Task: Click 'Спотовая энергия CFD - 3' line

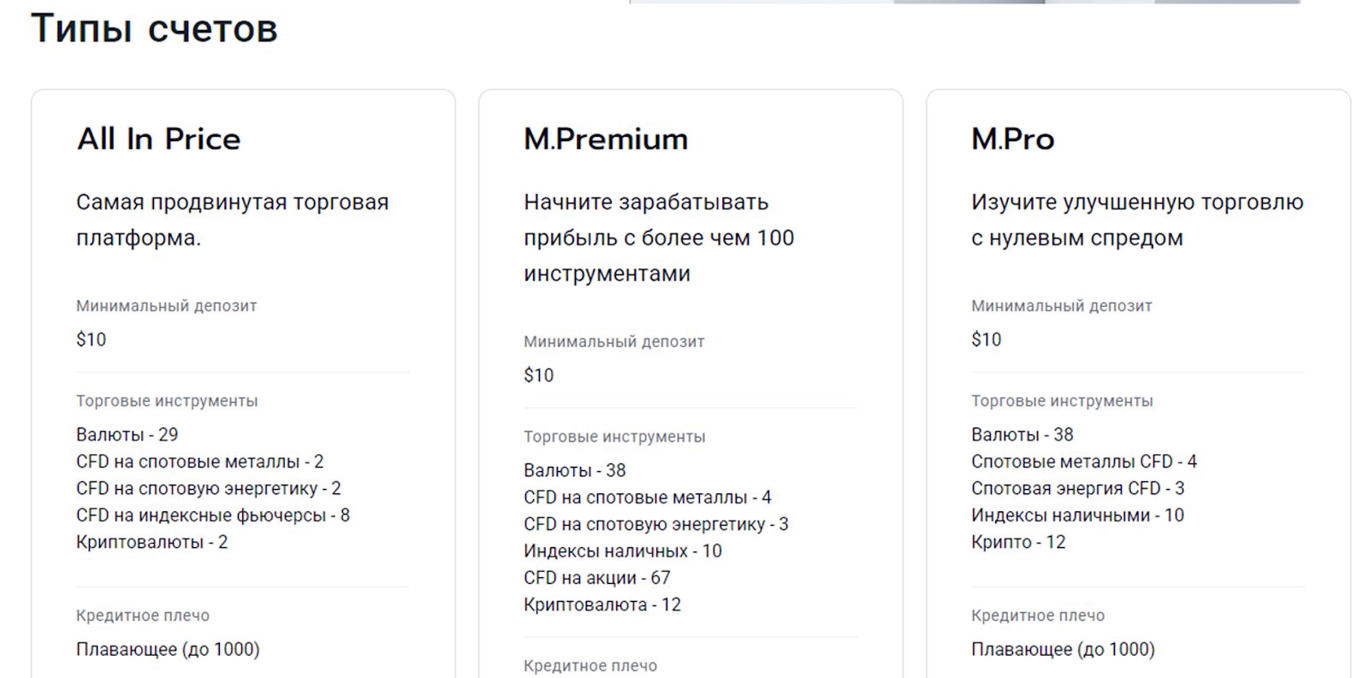Action: [x=1078, y=488]
